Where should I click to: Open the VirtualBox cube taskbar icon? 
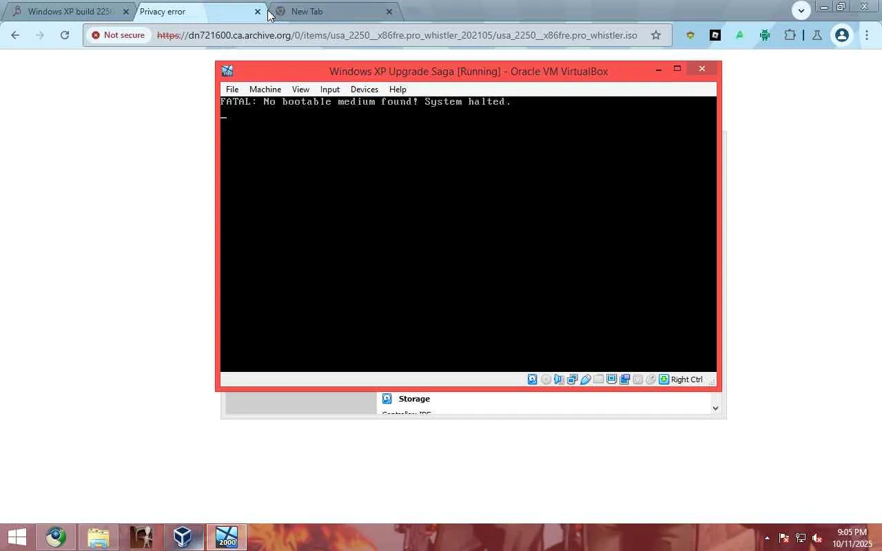click(x=183, y=537)
